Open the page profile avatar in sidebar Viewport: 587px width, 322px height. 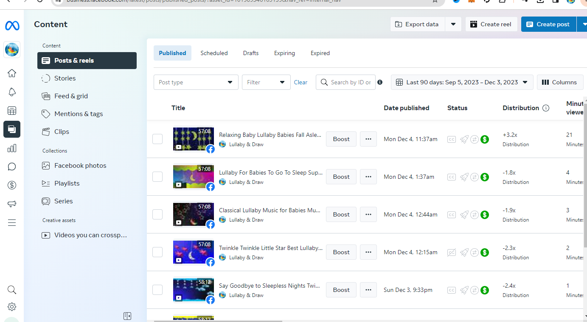12,50
